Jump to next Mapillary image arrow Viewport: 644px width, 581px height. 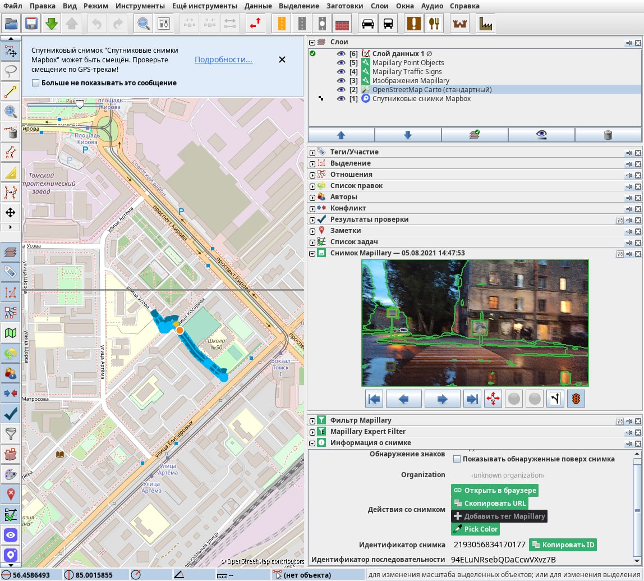pos(442,399)
